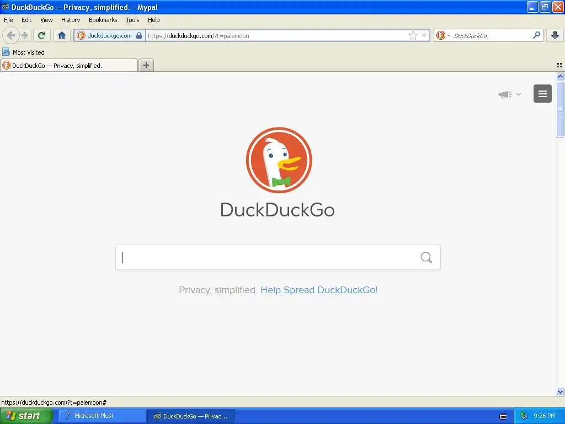Click the duckduckgo.com site identity badge
The width and height of the screenshot is (565, 424).
[110, 35]
